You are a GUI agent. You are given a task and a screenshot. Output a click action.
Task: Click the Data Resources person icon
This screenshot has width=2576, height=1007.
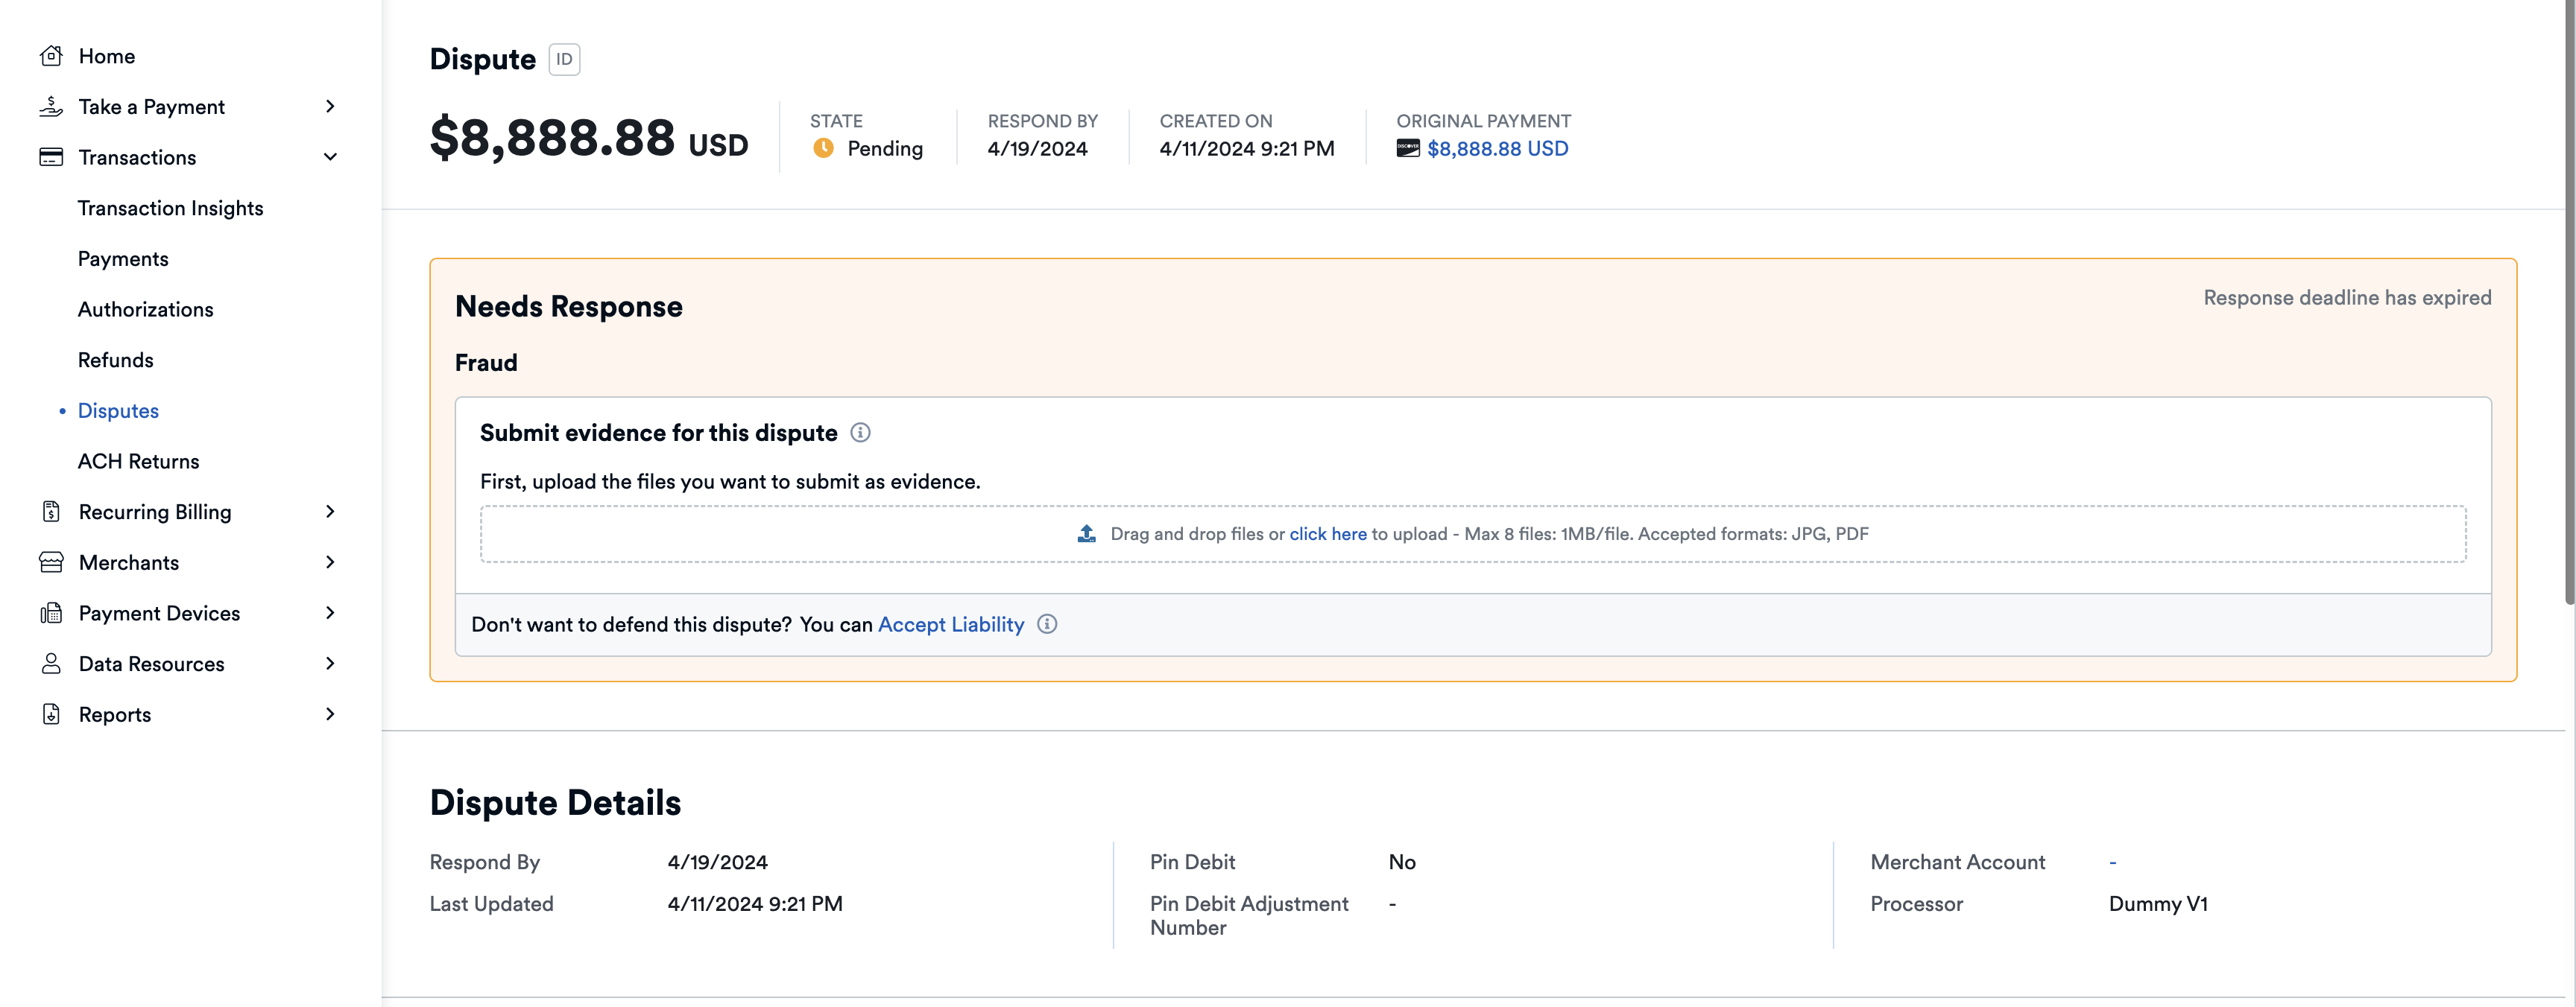[51, 664]
